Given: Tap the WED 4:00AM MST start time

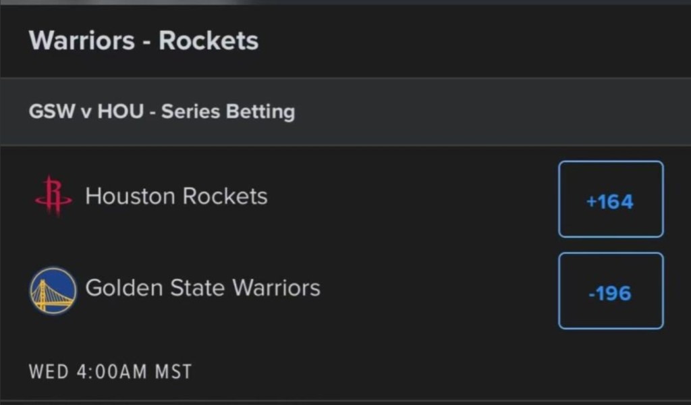Looking at the screenshot, I should (x=110, y=371).
